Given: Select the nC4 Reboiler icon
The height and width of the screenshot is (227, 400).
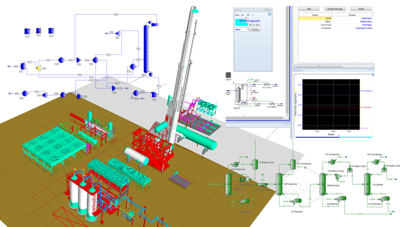Looking at the screenshot, I should point(385,198).
